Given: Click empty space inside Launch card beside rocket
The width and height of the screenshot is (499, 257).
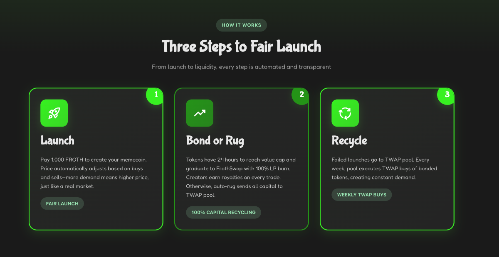Looking at the screenshot, I should 108,113.
